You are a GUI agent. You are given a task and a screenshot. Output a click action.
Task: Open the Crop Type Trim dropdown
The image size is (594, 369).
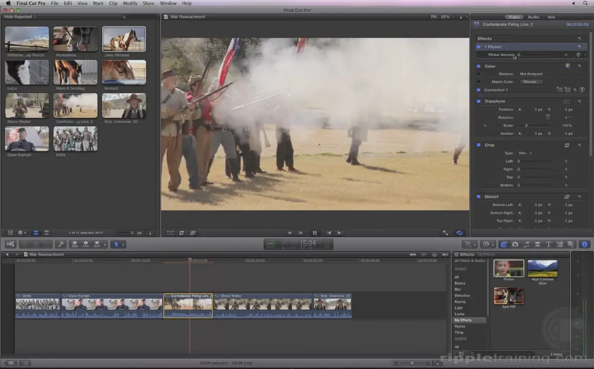525,153
